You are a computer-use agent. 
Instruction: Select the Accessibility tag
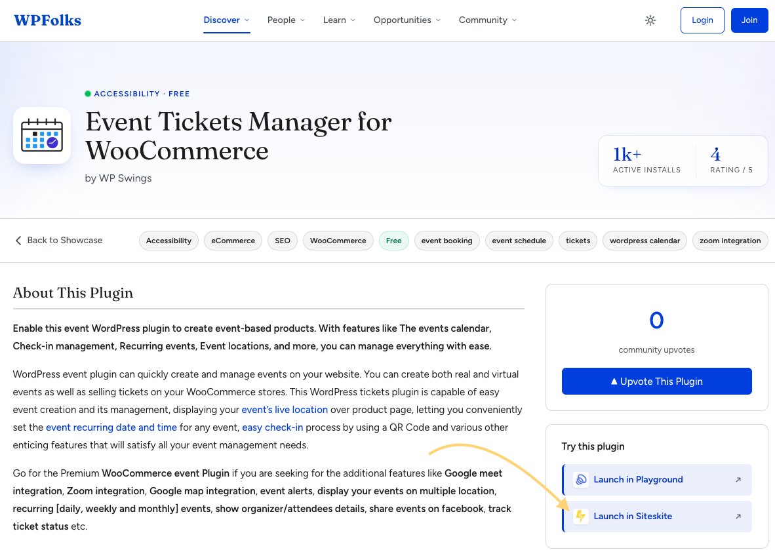pyautogui.click(x=169, y=241)
